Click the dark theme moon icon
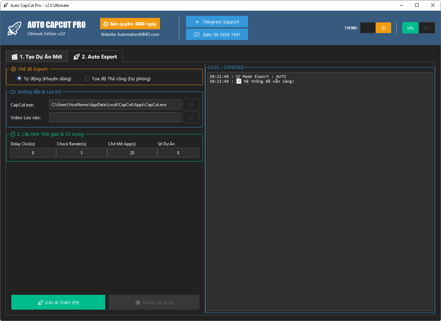The width and height of the screenshot is (441, 321). [368, 28]
